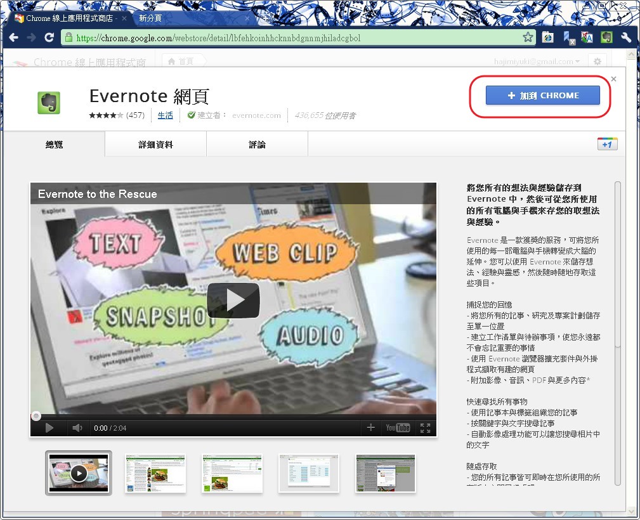Click the Evernote app logo icon
Screen dimensions: 640x520
[49, 103]
